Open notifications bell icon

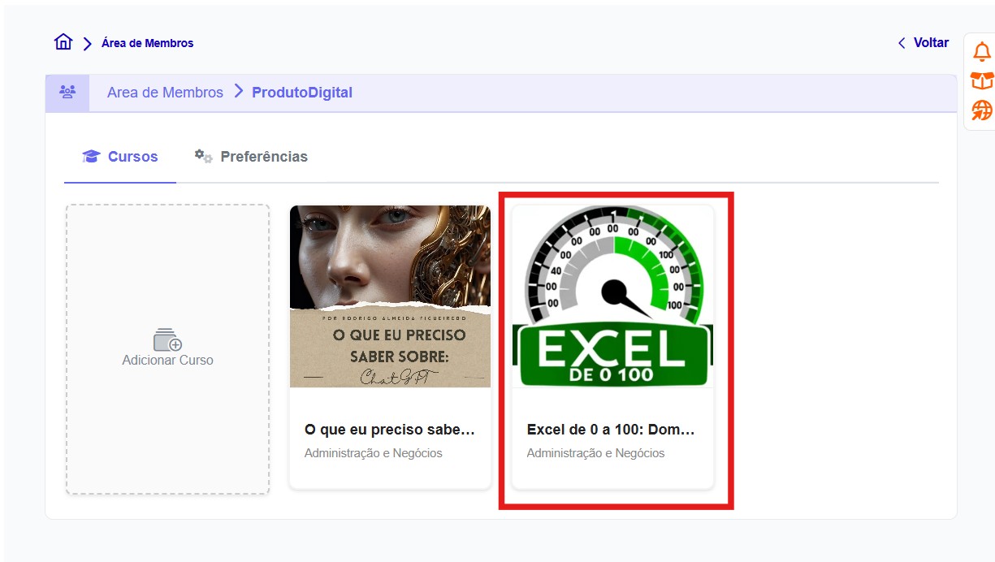(982, 52)
